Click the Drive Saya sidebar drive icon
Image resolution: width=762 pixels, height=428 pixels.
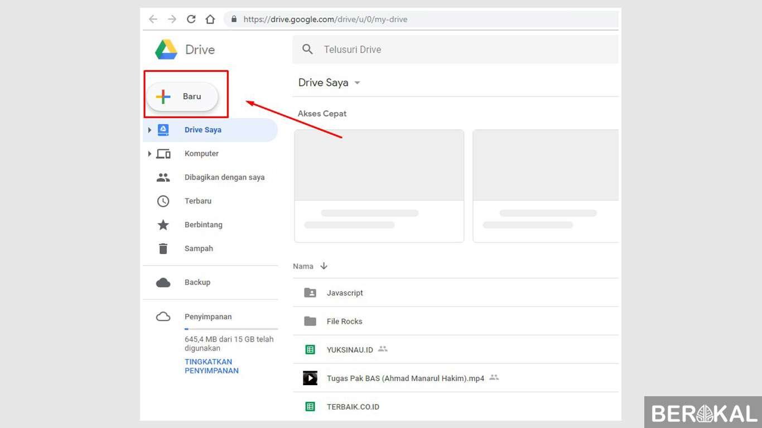coord(163,130)
